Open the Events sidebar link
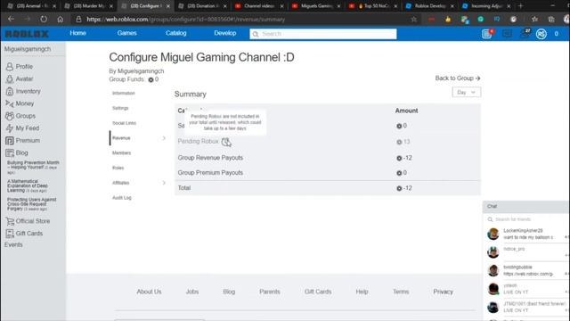 pos(13,244)
